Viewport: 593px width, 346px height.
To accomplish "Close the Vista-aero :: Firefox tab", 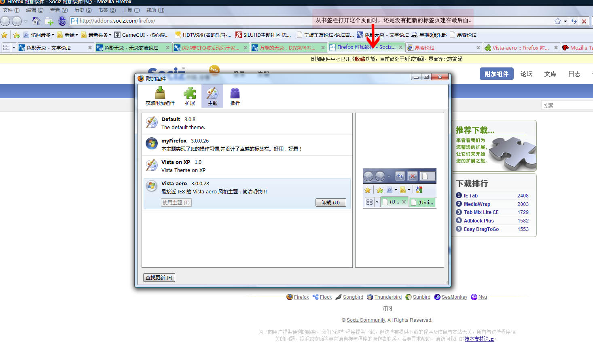I will 556,48.
